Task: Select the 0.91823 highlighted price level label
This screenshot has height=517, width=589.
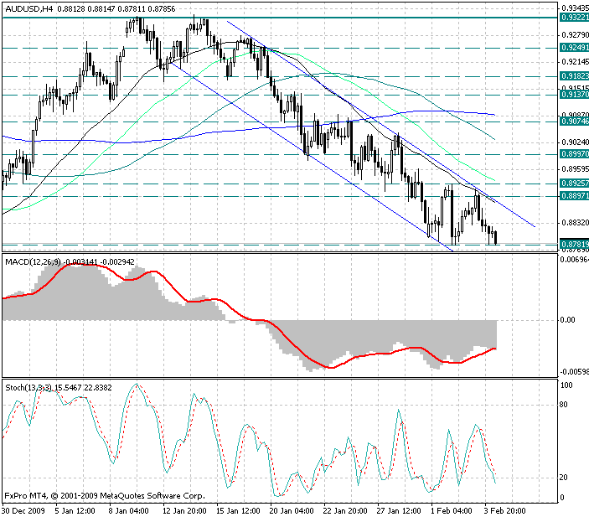Action: (x=574, y=76)
